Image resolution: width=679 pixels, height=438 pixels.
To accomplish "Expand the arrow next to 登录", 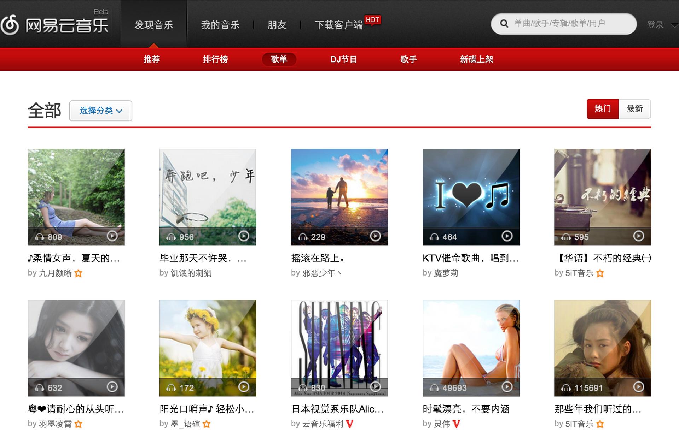I will click(x=674, y=25).
